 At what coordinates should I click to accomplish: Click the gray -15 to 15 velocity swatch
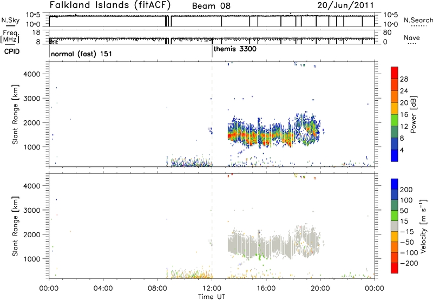click(395, 226)
